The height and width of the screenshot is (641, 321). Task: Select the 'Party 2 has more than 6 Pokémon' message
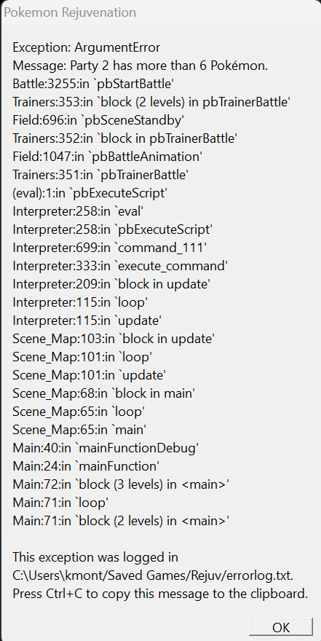click(140, 66)
